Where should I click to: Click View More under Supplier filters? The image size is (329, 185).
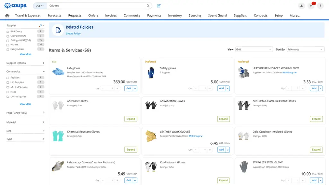coord(25,54)
